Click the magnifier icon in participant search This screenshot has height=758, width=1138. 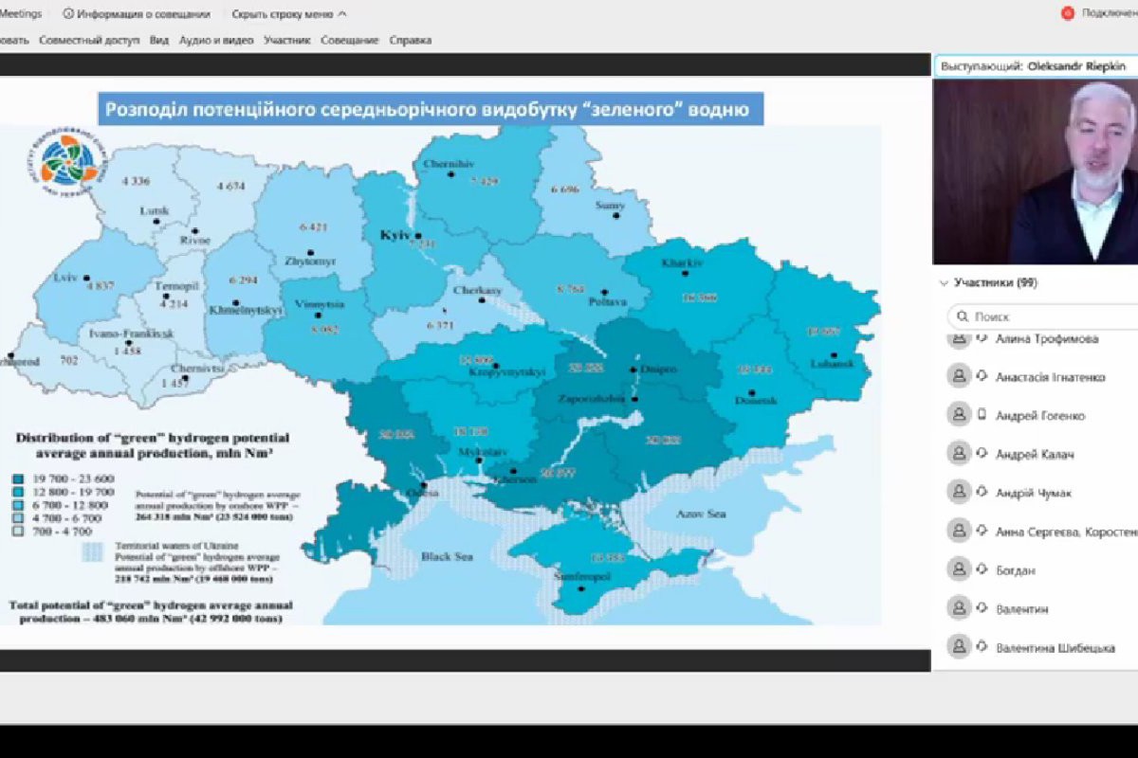963,316
